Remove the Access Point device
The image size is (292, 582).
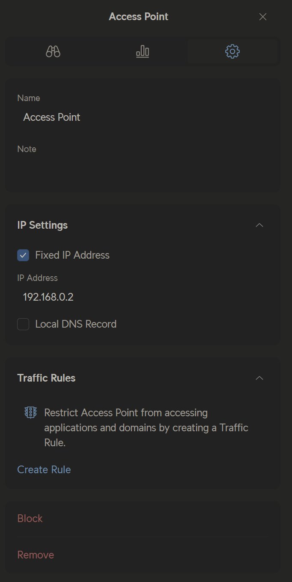click(x=36, y=555)
